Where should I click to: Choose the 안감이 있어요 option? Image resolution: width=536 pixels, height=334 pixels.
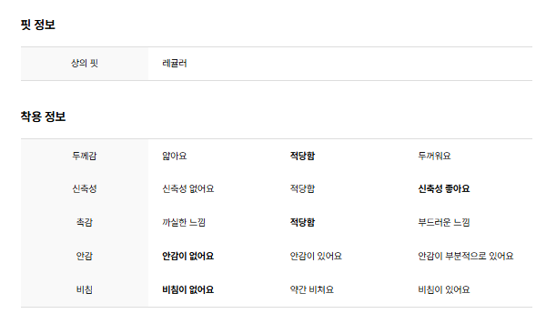click(x=316, y=256)
